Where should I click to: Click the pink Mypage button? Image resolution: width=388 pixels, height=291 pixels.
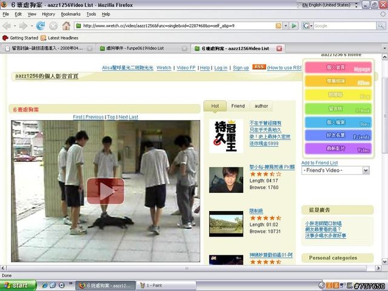[338, 67]
